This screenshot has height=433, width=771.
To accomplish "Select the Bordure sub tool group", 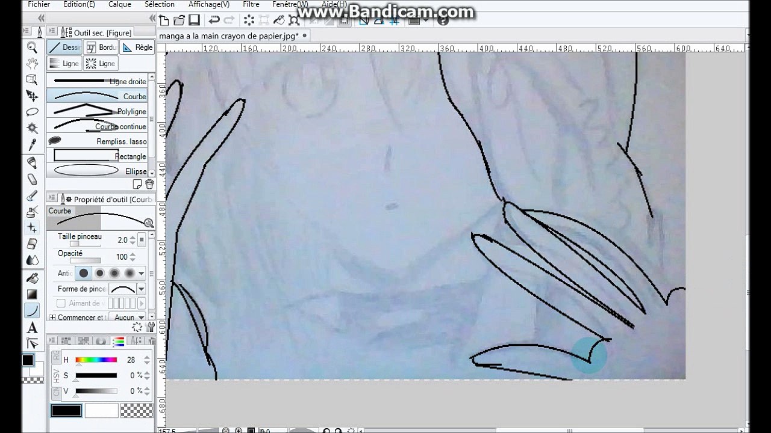I will pyautogui.click(x=101, y=48).
